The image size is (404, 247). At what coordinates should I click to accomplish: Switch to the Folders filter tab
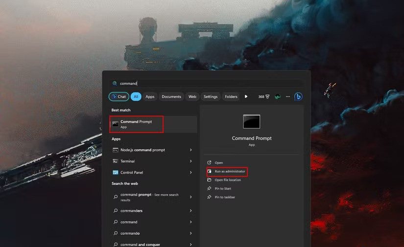(231, 97)
